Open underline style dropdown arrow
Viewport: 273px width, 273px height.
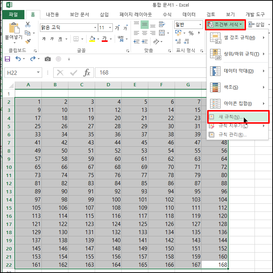(66, 39)
